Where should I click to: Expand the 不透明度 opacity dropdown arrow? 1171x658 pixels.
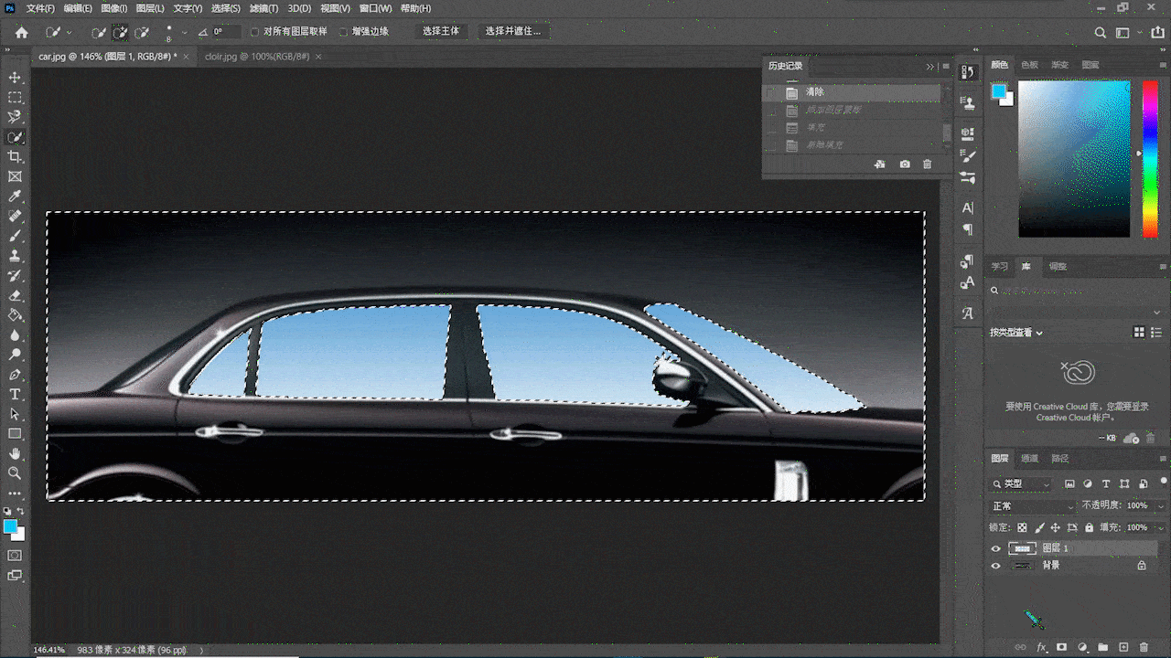pos(1159,505)
